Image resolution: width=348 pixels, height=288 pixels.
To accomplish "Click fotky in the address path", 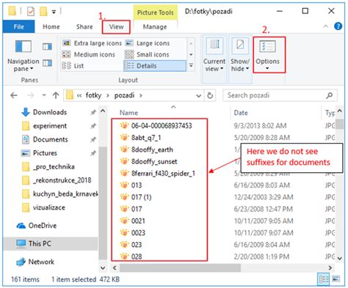I will [93, 95].
